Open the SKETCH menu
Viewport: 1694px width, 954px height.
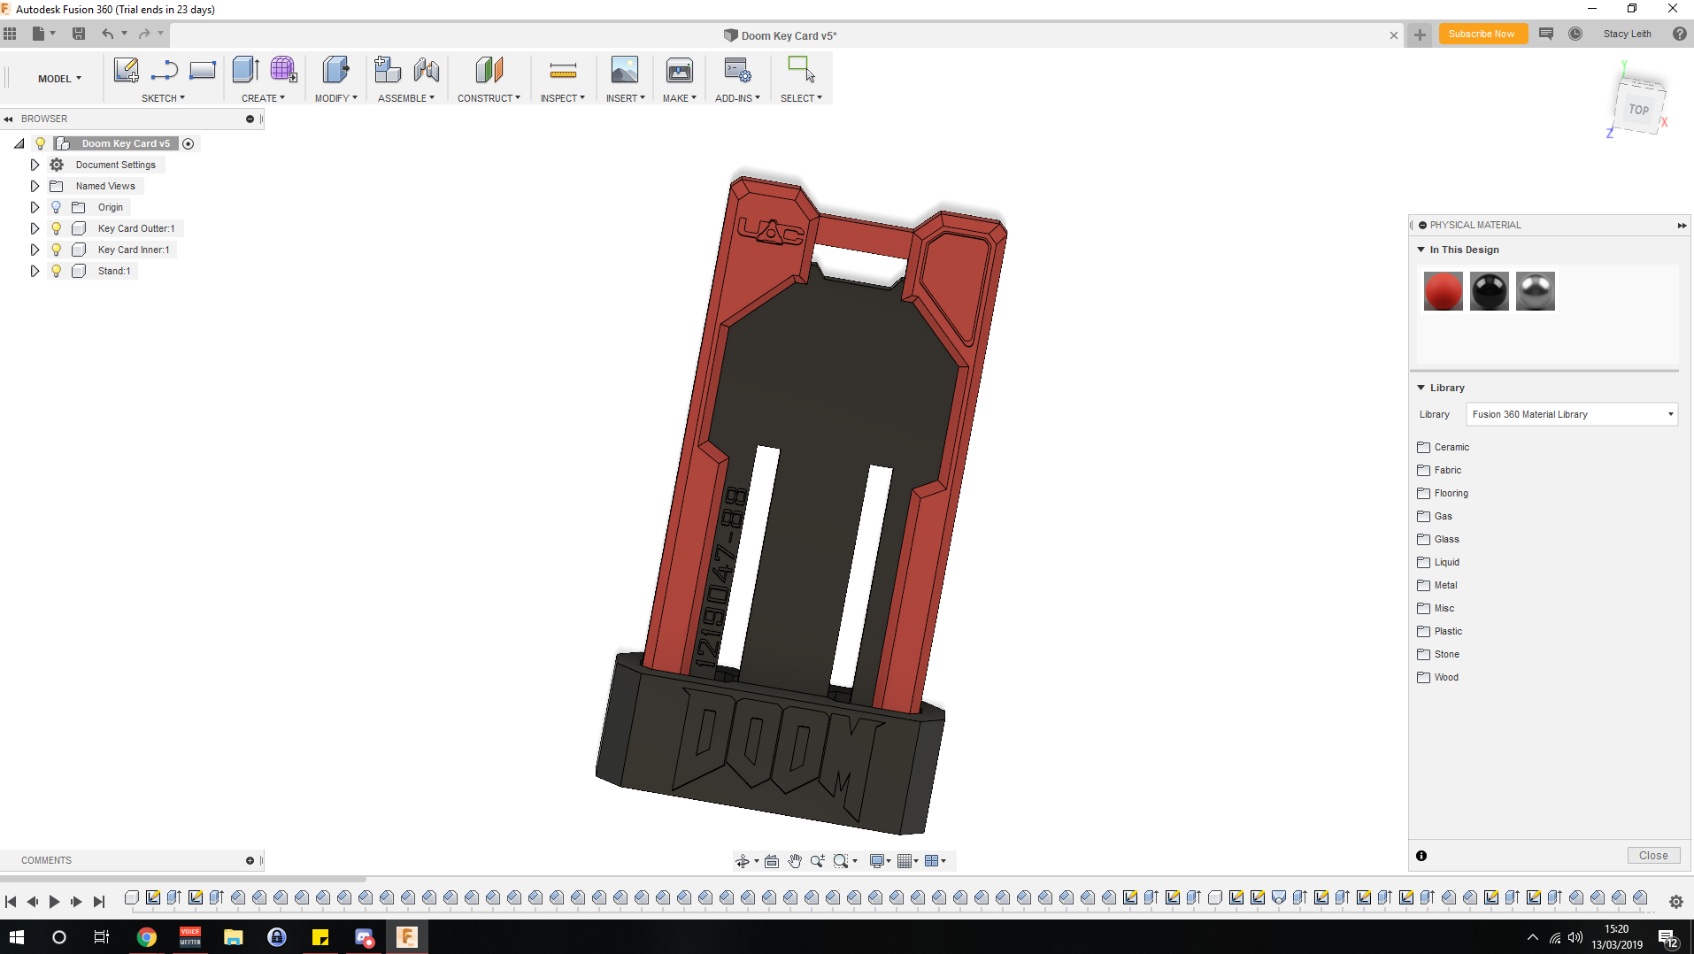[163, 98]
